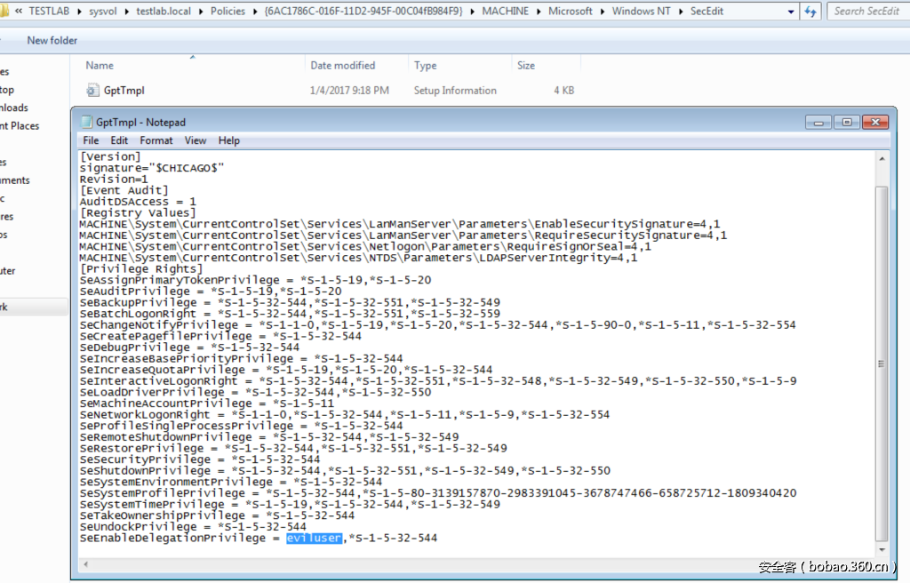Sort files by Size column header
This screenshot has height=583, width=910.
pos(526,66)
